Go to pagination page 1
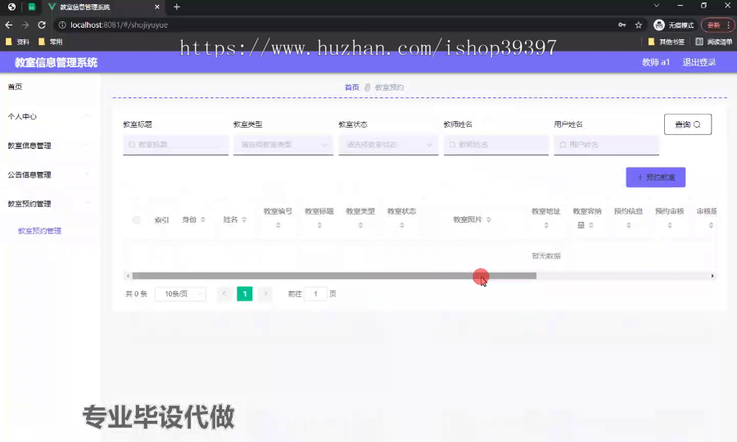This screenshot has height=442, width=737. 245,294
